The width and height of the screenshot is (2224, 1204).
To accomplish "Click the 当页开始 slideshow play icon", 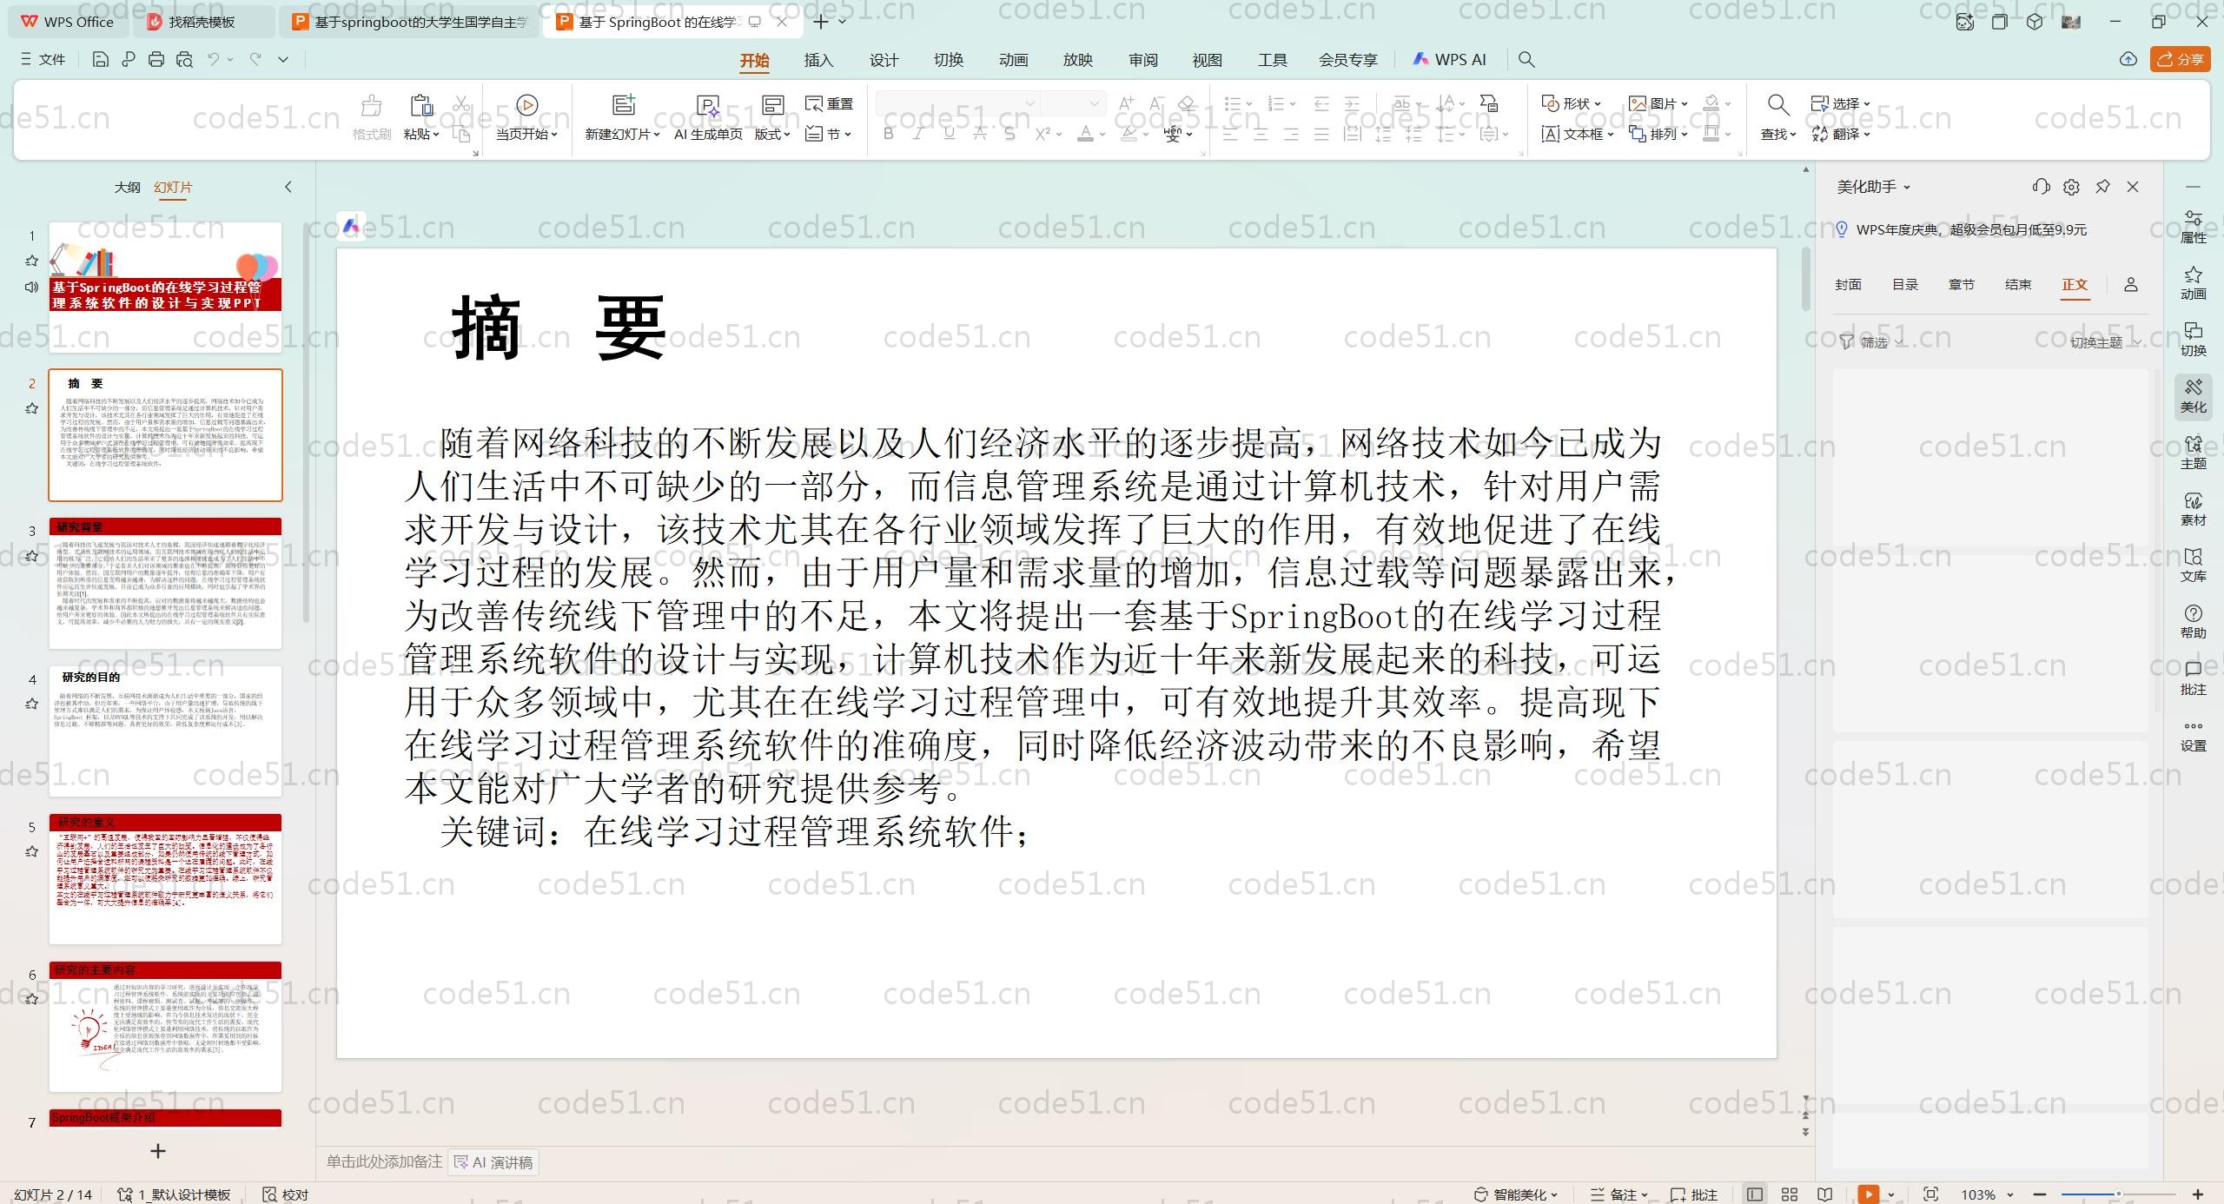I will click(x=526, y=105).
